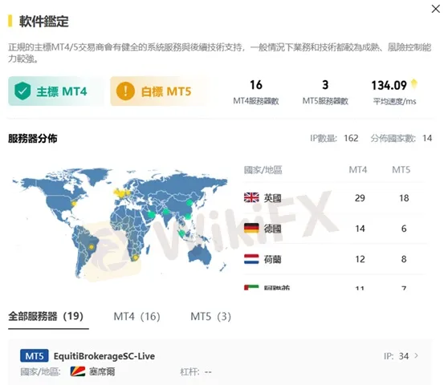Image resolution: width=444 pixels, height=385 pixels.
Task: Select the 白標 MT5 badge
Action: coord(159,91)
